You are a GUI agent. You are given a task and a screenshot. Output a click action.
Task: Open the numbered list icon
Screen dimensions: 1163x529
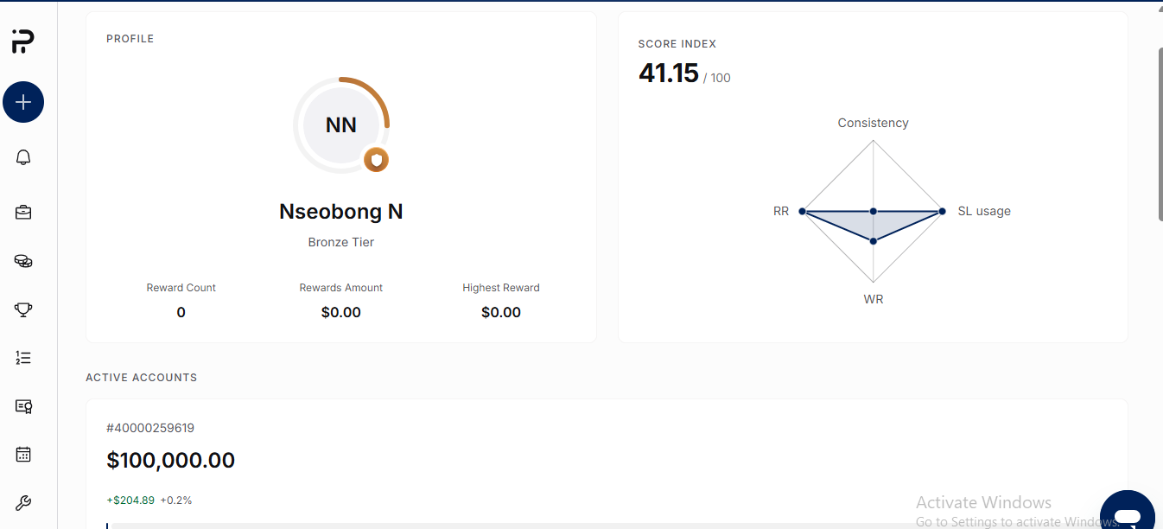tap(23, 357)
